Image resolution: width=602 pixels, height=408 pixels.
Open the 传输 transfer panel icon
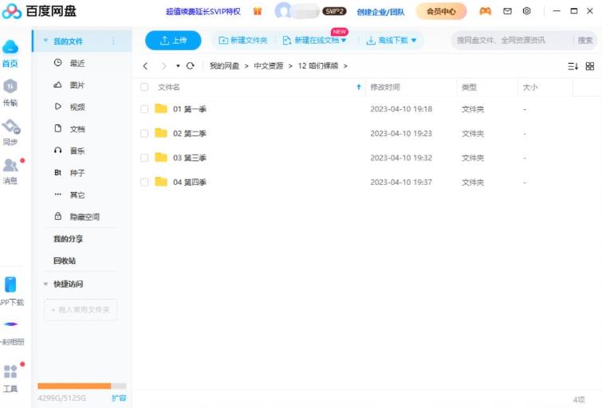click(10, 86)
